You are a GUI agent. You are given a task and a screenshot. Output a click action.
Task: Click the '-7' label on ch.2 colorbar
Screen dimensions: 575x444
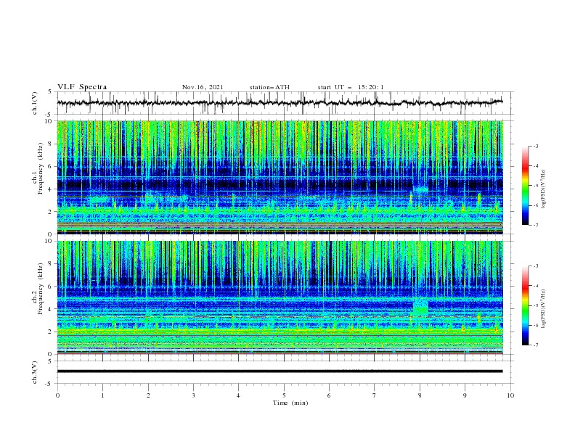click(535, 345)
